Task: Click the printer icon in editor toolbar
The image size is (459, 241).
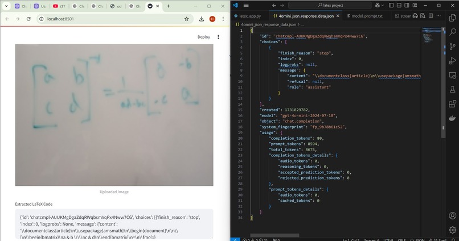Action: click(x=415, y=16)
